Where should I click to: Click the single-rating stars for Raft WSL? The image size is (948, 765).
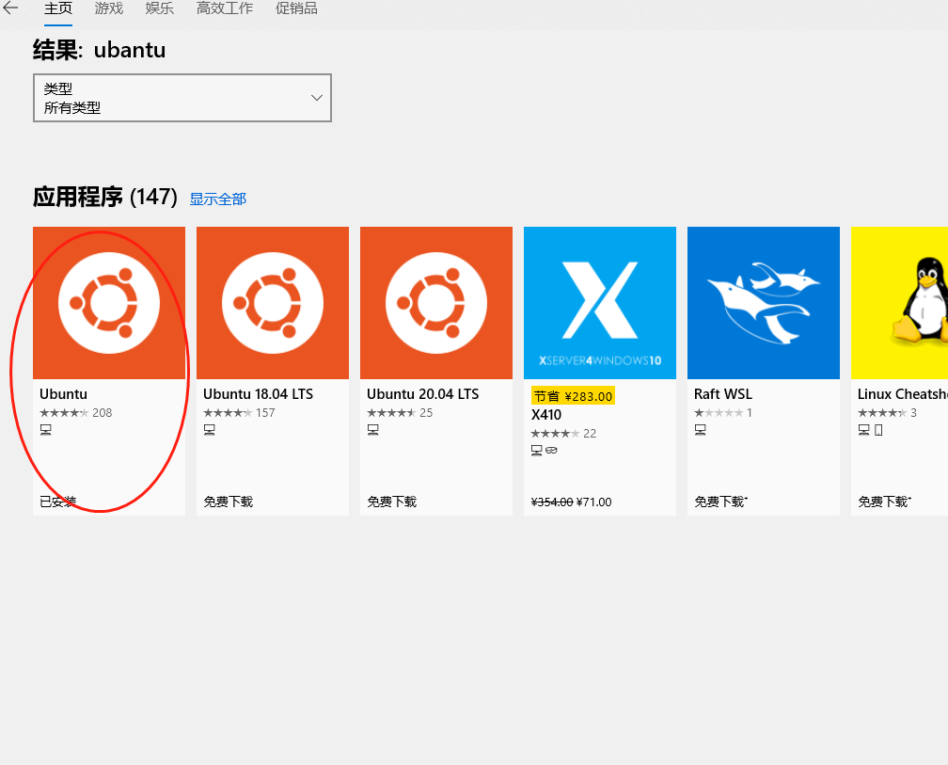[x=719, y=413]
